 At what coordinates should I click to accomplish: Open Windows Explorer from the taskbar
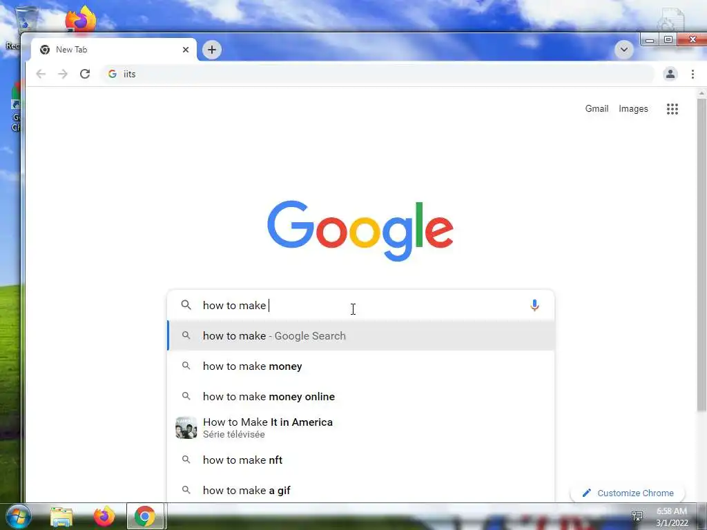(61, 516)
